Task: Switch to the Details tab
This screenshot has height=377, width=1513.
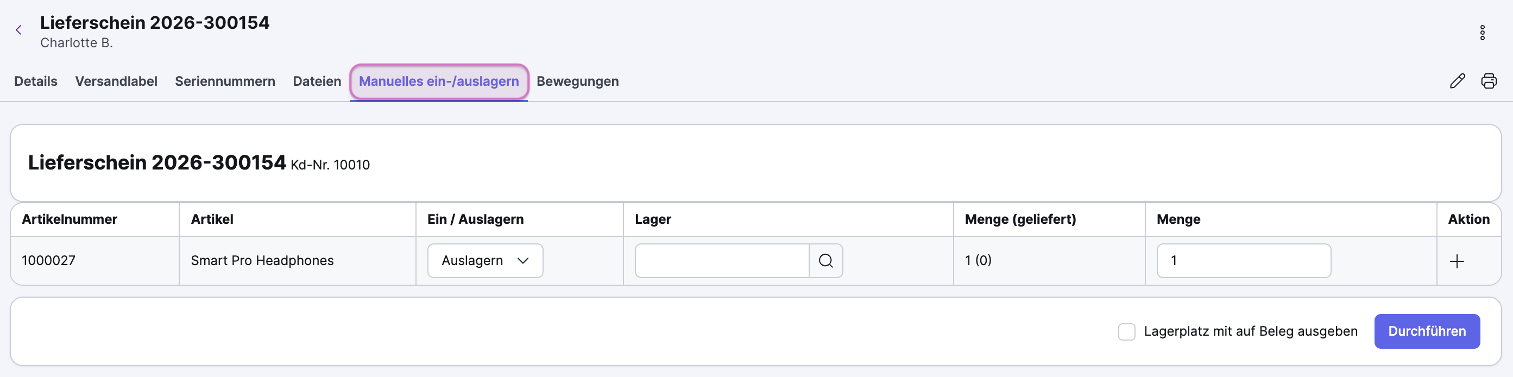Action: 36,81
